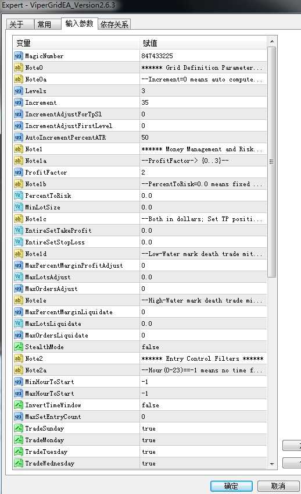
Task: Toggle the InvertTimeWindow false value
Action: (x=203, y=405)
